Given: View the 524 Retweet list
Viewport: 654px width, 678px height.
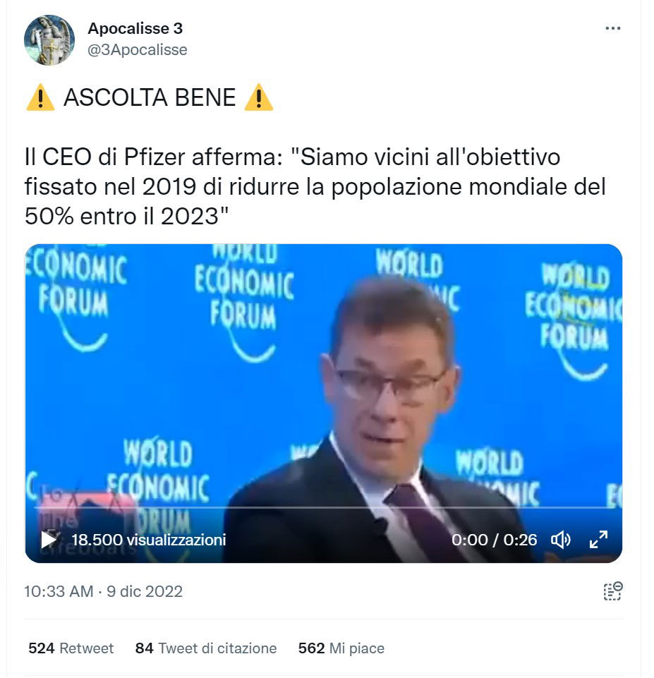Looking at the screenshot, I should [71, 648].
